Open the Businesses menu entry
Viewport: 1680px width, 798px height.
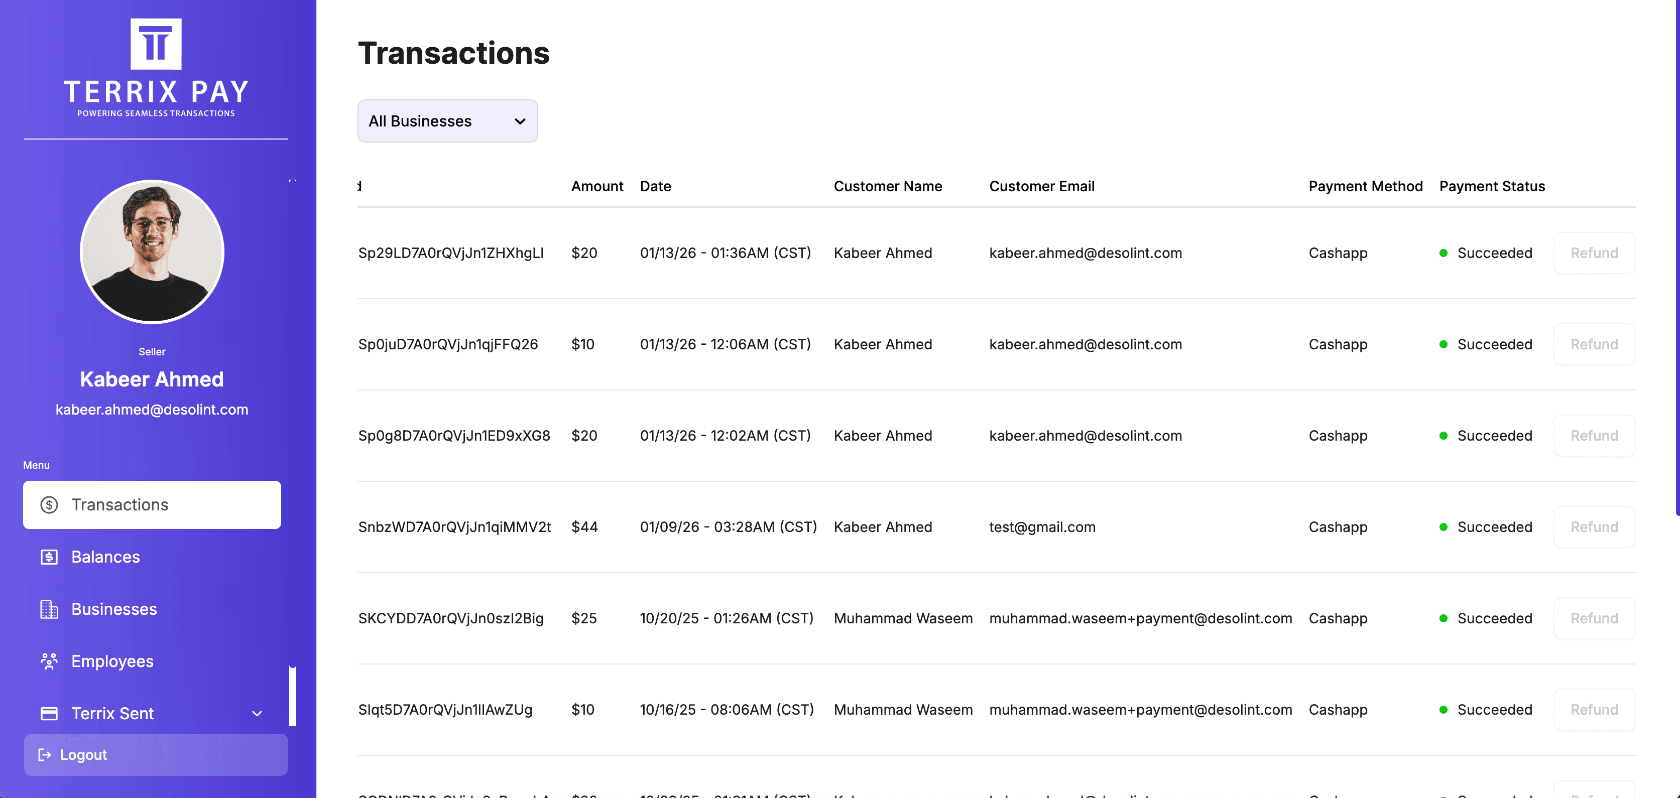click(152, 609)
